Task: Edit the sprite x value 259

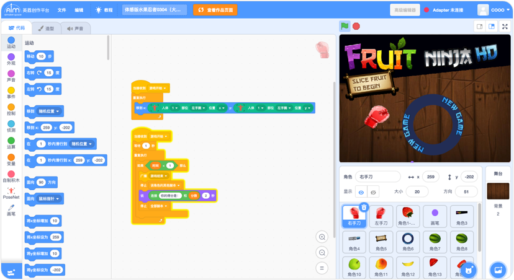Action: pyautogui.click(x=430, y=177)
